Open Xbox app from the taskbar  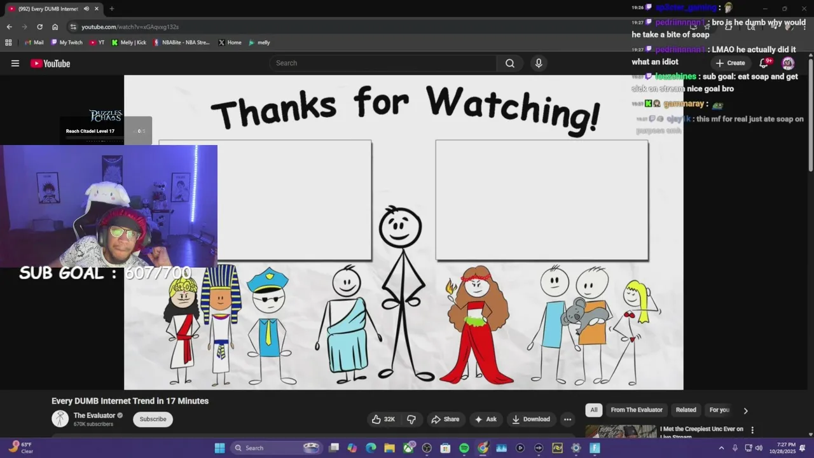408,448
